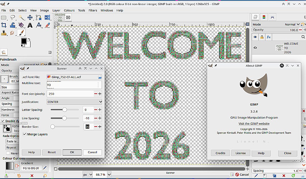Select the Paths tool

tap(39, 17)
